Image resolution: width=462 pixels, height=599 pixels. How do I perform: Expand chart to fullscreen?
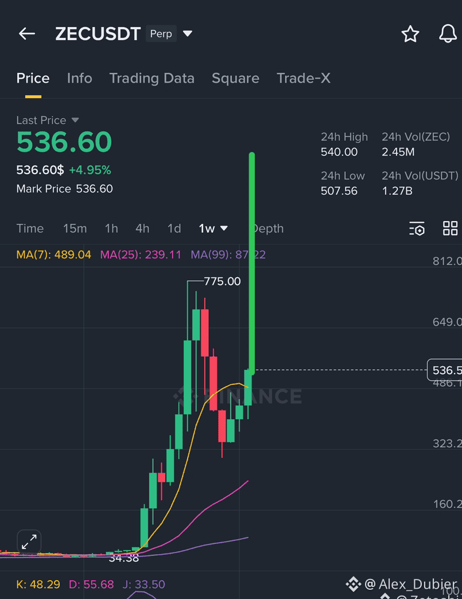pyautogui.click(x=29, y=542)
